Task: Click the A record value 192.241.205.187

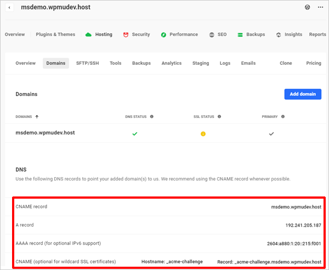Action: click(x=303, y=226)
